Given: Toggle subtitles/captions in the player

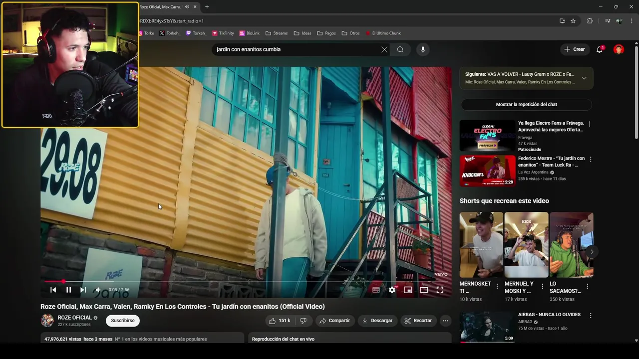Looking at the screenshot, I should point(376,290).
